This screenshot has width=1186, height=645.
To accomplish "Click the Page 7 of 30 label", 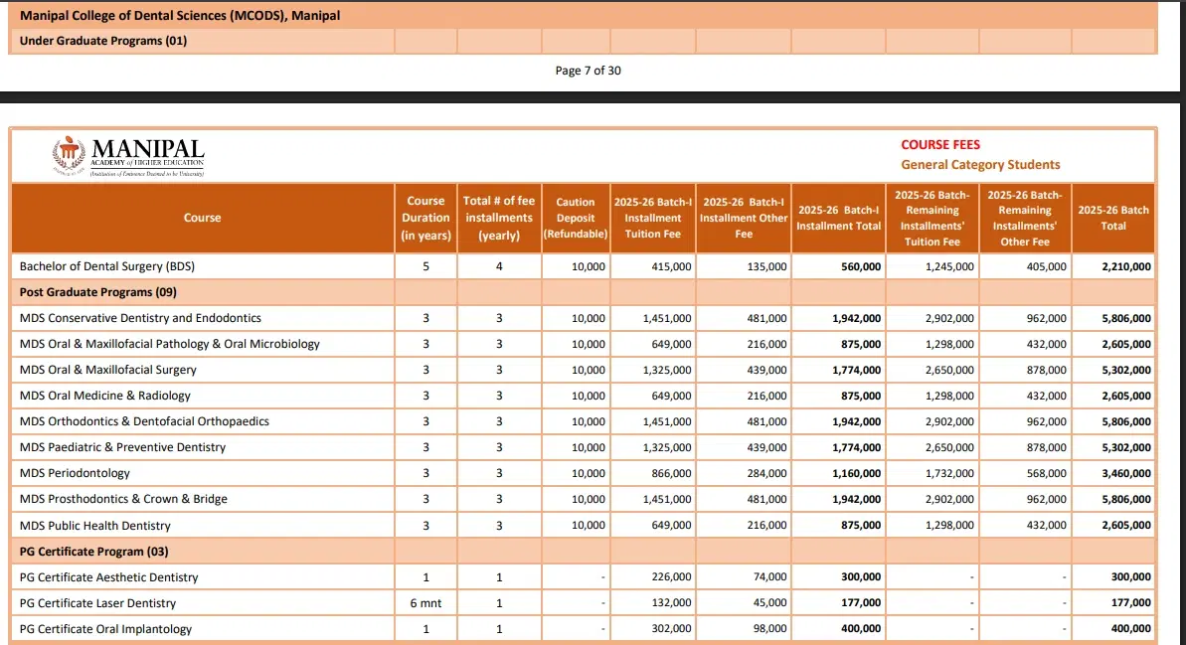I will (x=589, y=71).
